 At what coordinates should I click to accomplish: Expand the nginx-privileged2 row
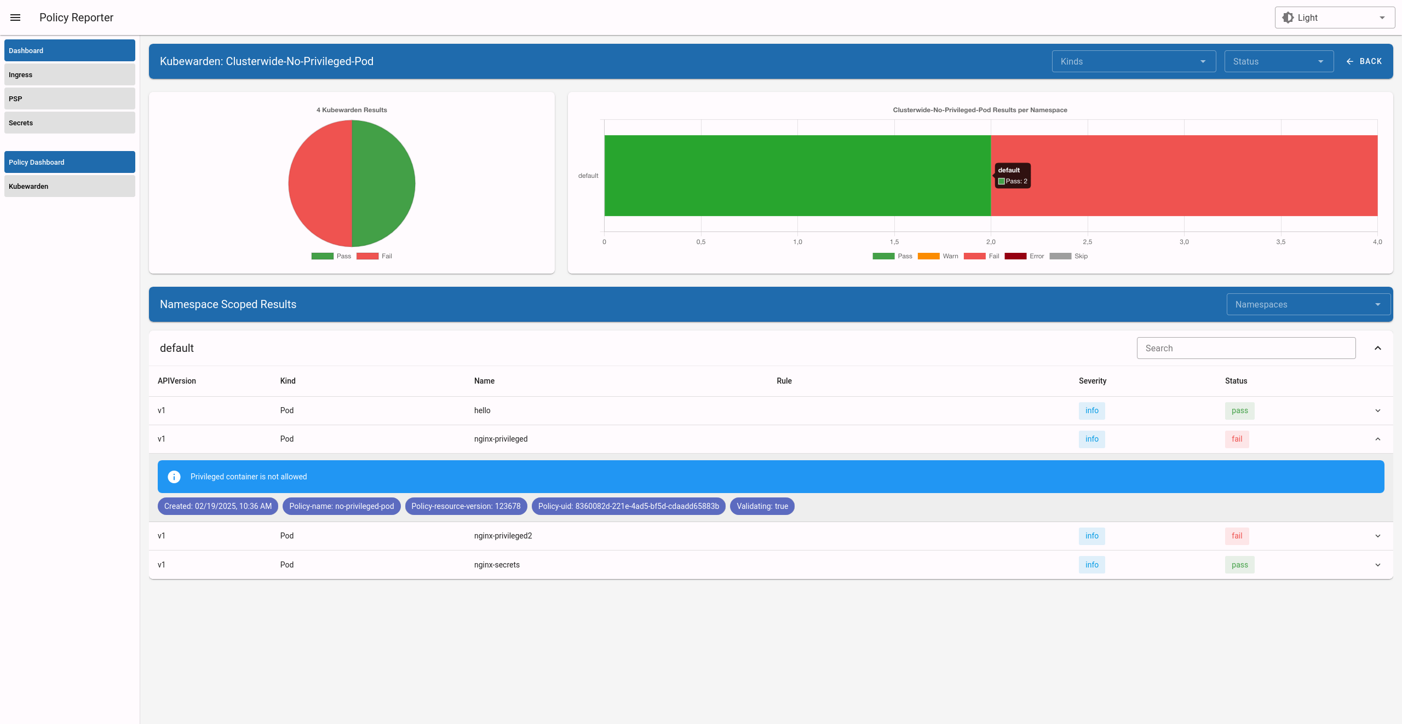(x=1378, y=536)
